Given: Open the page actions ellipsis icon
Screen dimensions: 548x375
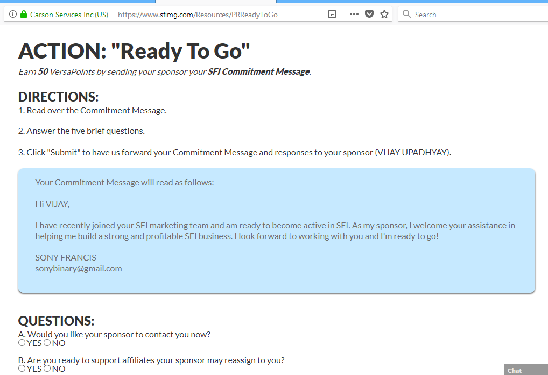Looking at the screenshot, I should pyautogui.click(x=353, y=14).
